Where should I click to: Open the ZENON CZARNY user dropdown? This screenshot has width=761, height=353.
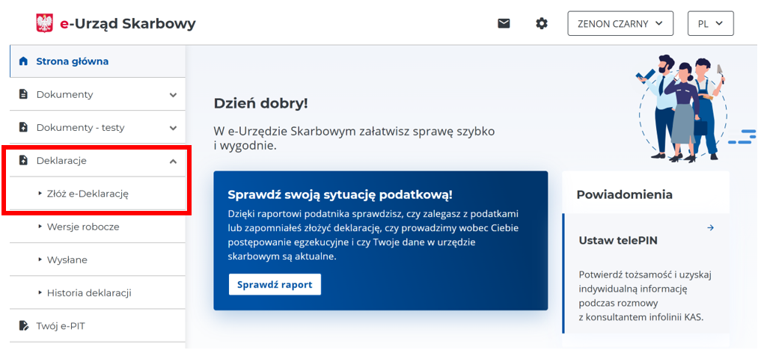click(x=620, y=23)
